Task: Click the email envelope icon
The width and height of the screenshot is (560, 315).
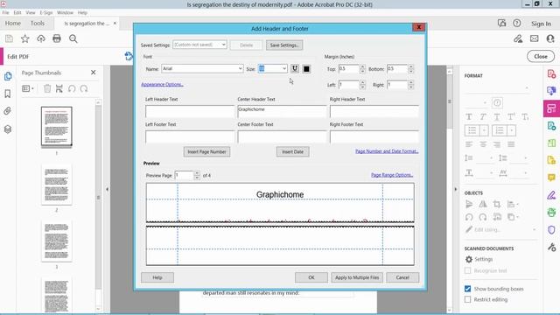Action: (x=535, y=38)
